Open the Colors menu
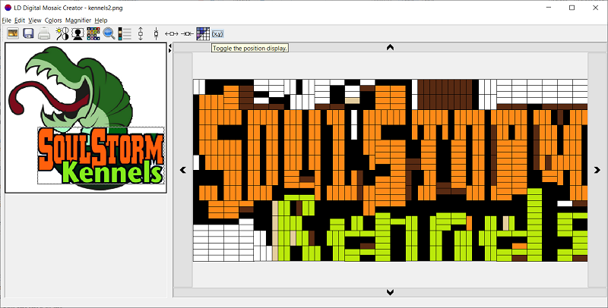 tap(53, 20)
